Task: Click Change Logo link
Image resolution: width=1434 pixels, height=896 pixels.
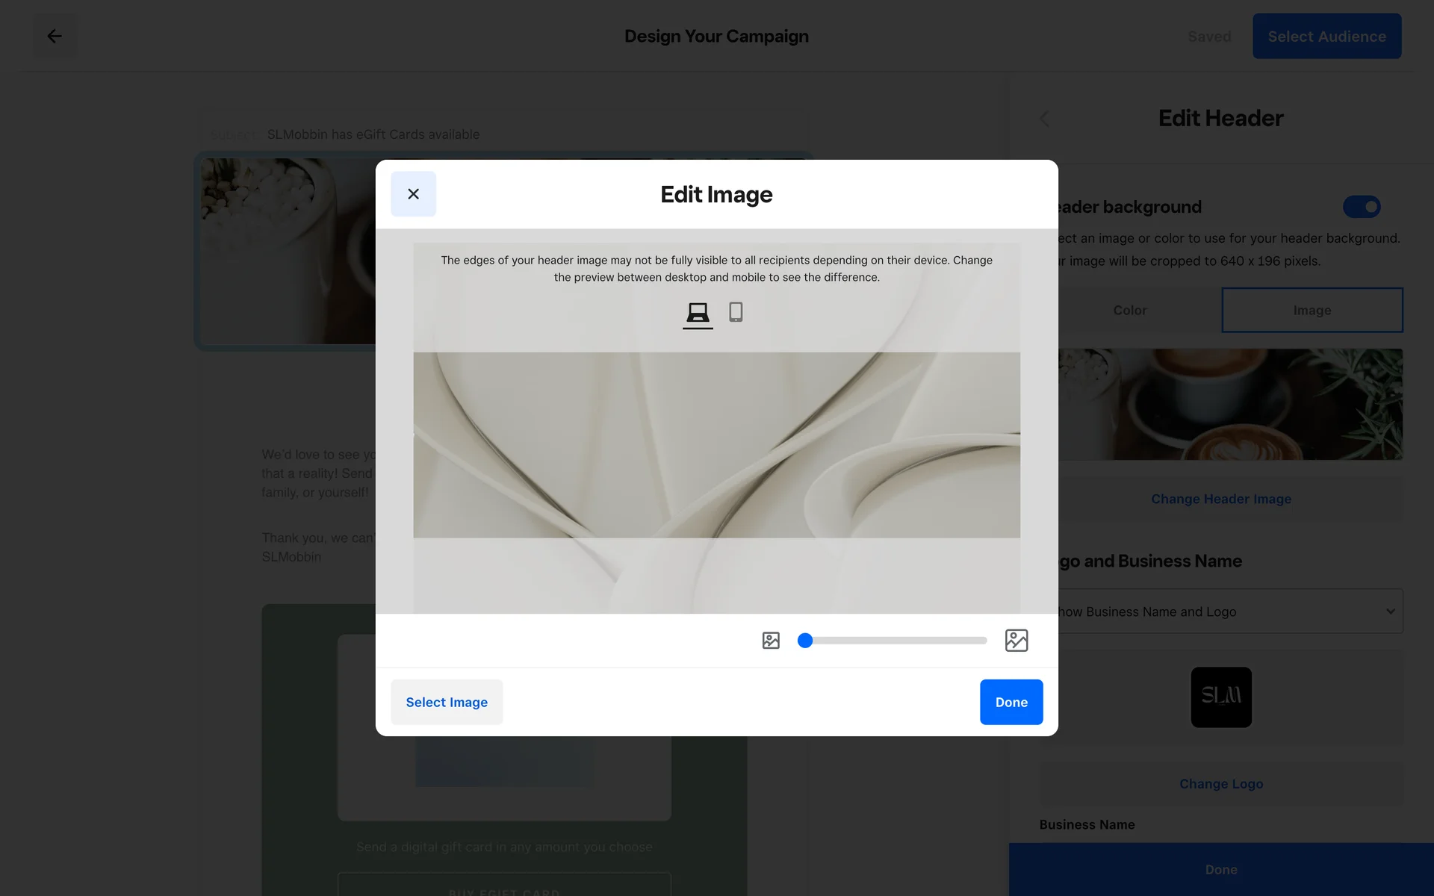Action: 1220,784
